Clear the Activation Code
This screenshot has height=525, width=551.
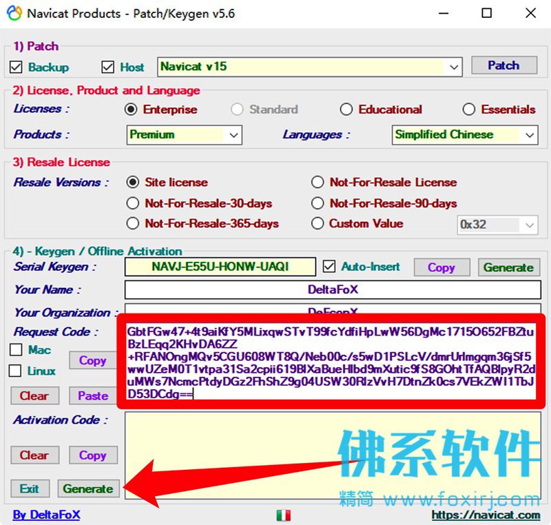pyautogui.click(x=34, y=455)
